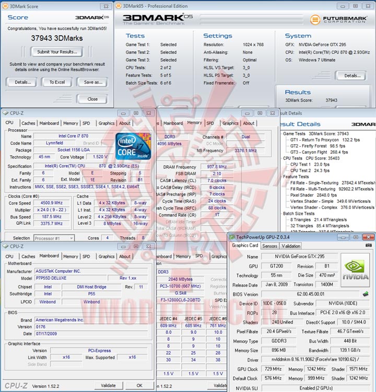Click the NVIDIA logo in GPU-Z
Image resolution: width=376 pixels, height=392 pixels.
[355, 270]
